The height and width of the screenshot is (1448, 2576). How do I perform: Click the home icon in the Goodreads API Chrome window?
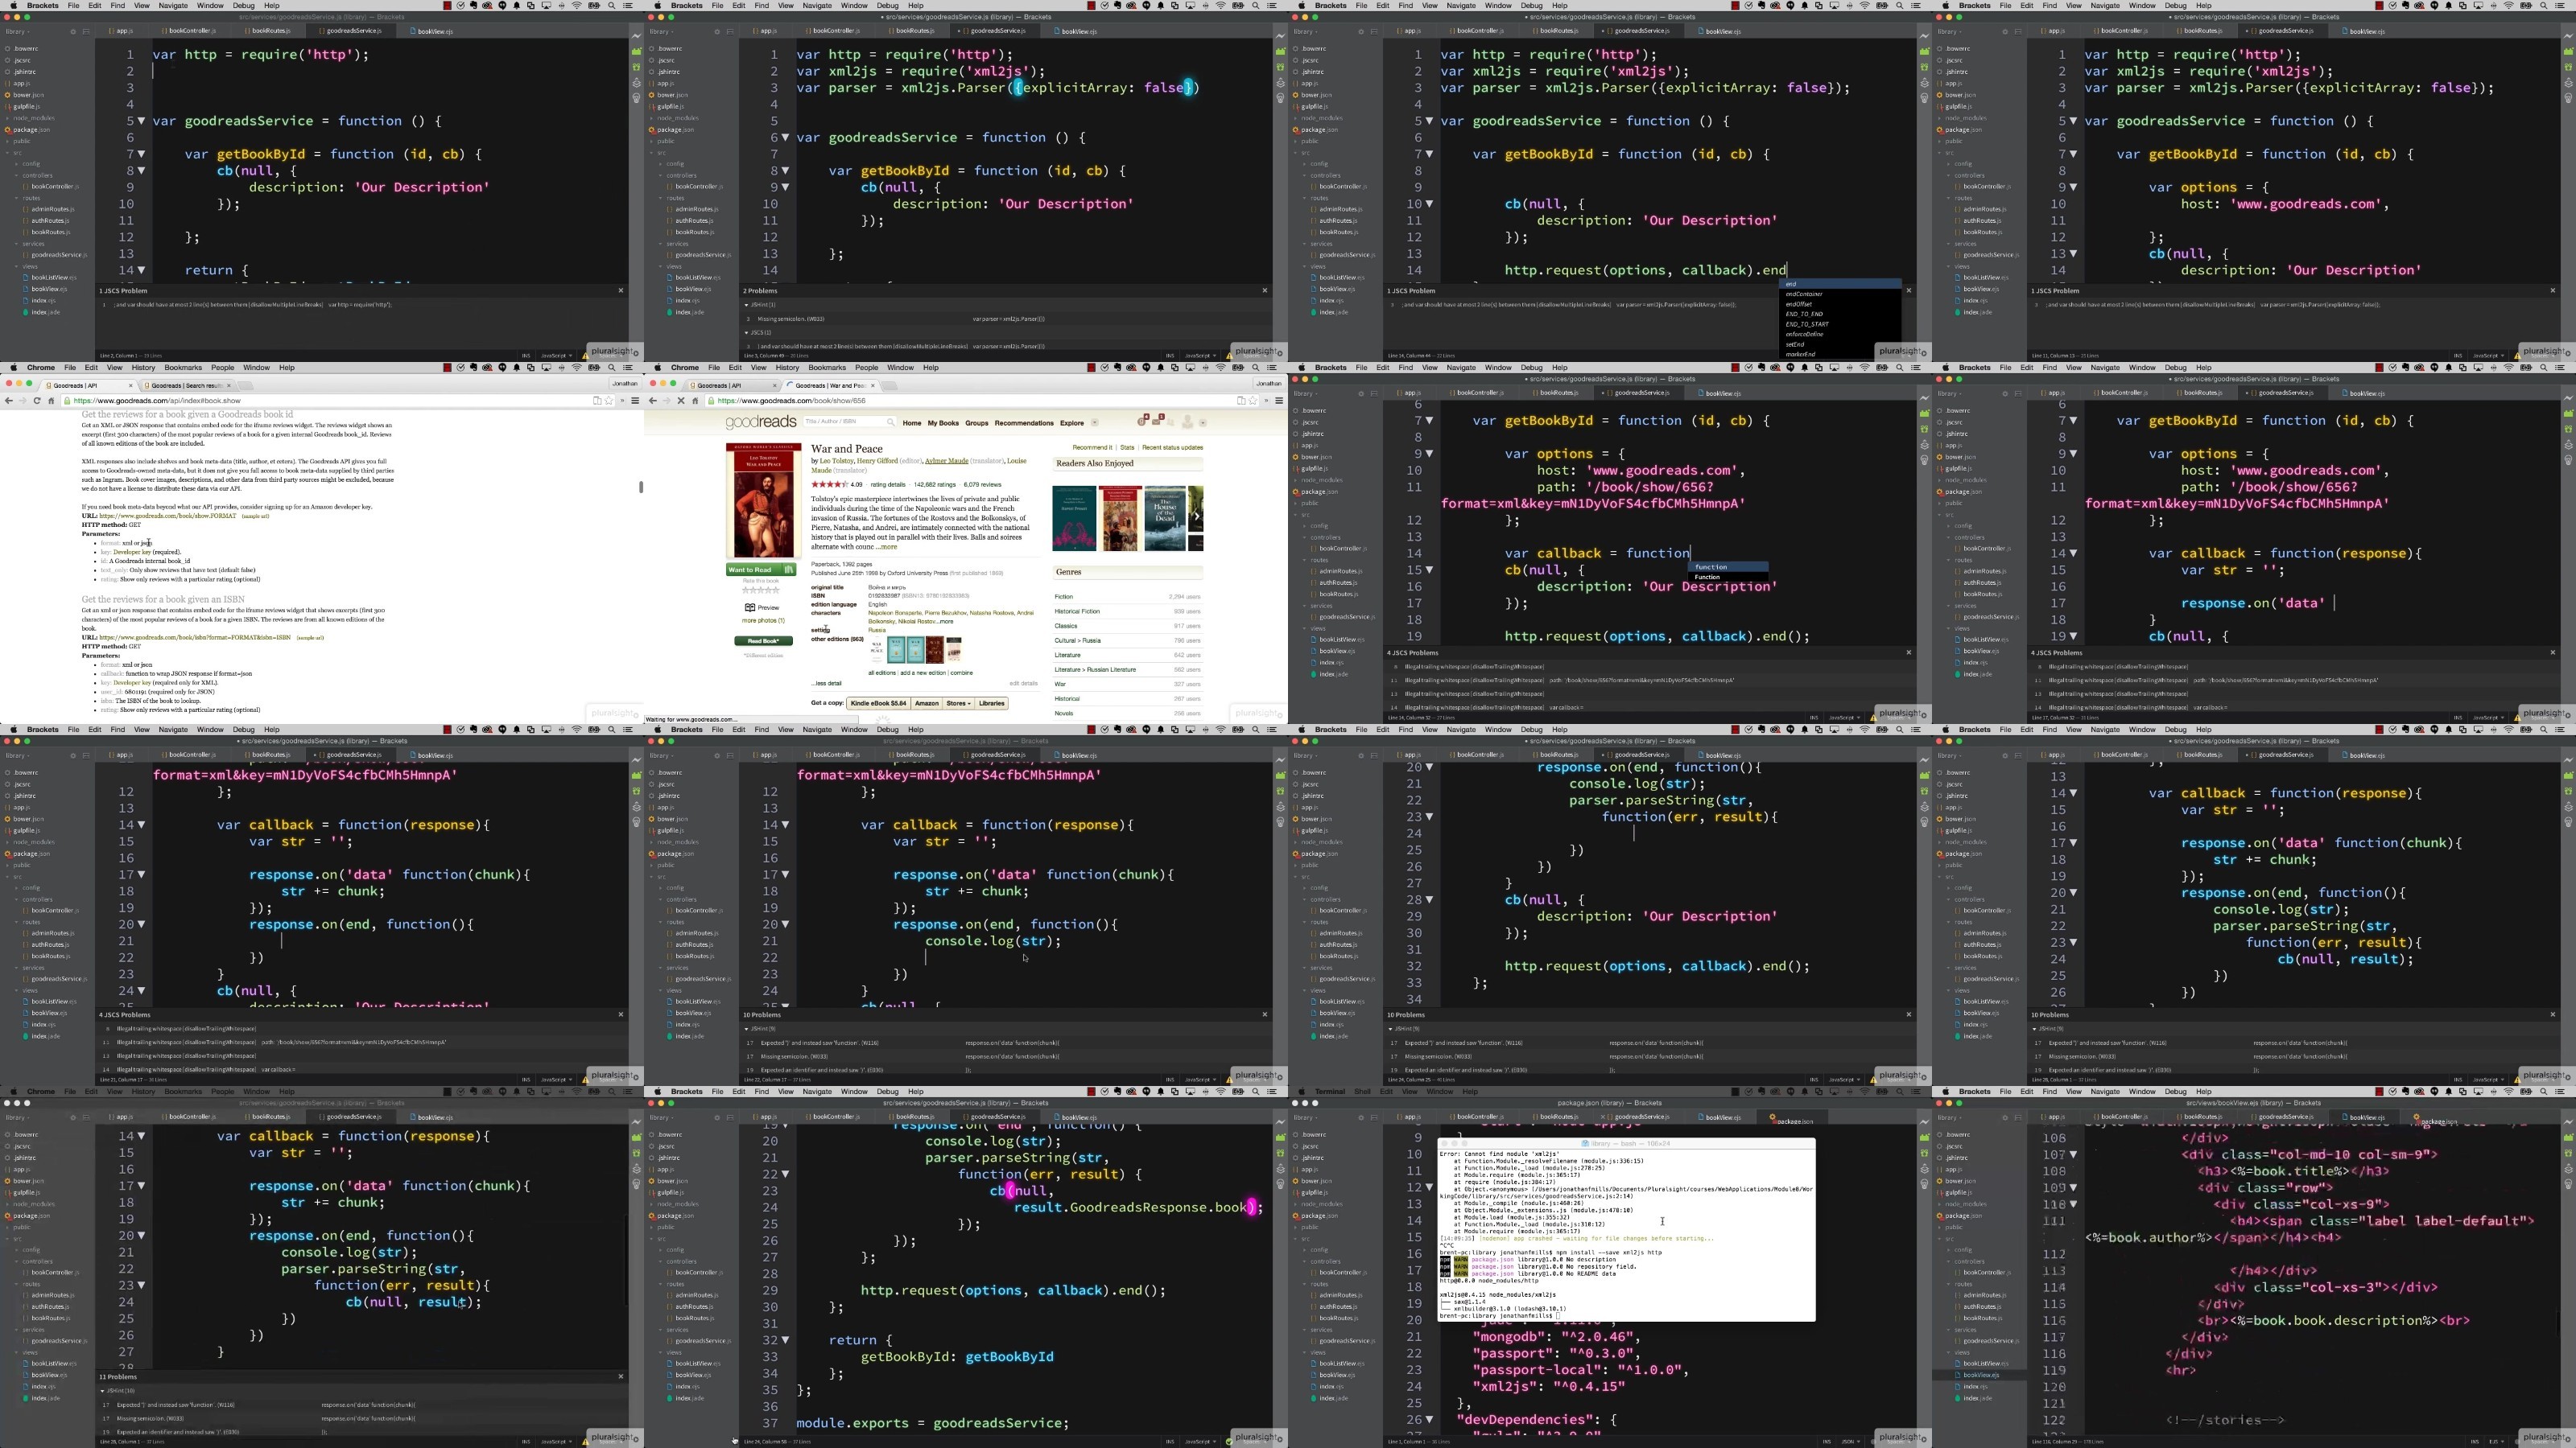click(51, 401)
